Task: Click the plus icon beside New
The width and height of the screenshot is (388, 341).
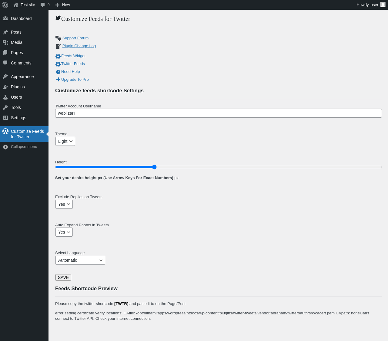Action: [57, 5]
